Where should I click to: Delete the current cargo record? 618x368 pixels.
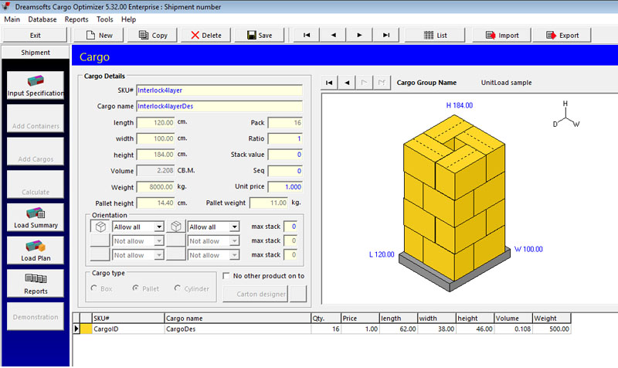[x=205, y=35]
